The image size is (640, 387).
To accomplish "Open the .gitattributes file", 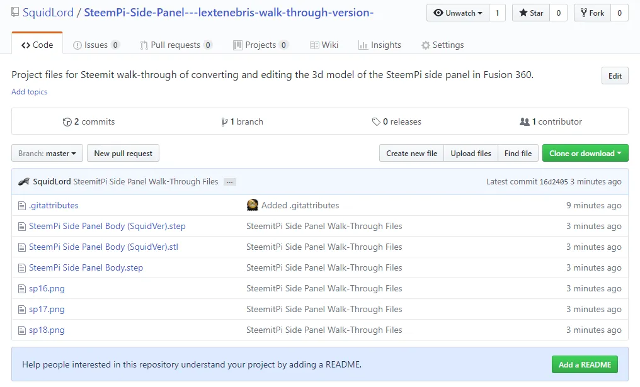I will click(54, 205).
